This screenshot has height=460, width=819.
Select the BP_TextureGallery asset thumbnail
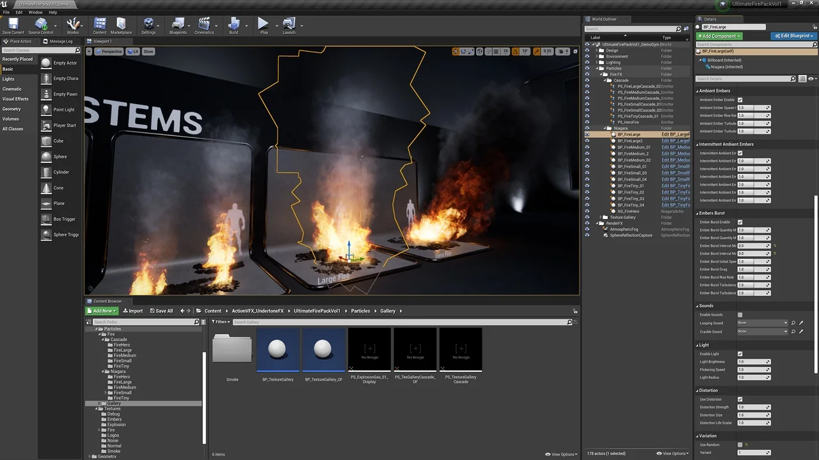click(278, 349)
